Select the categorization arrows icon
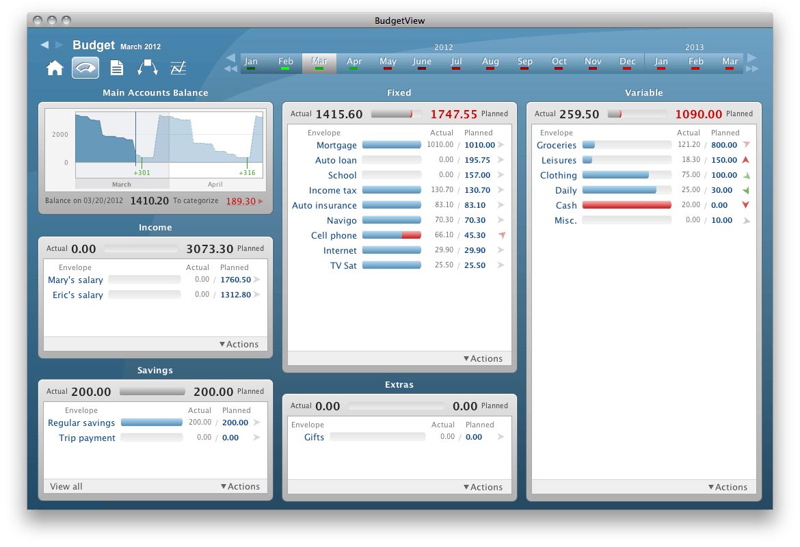This screenshot has height=547, width=800. (146, 67)
